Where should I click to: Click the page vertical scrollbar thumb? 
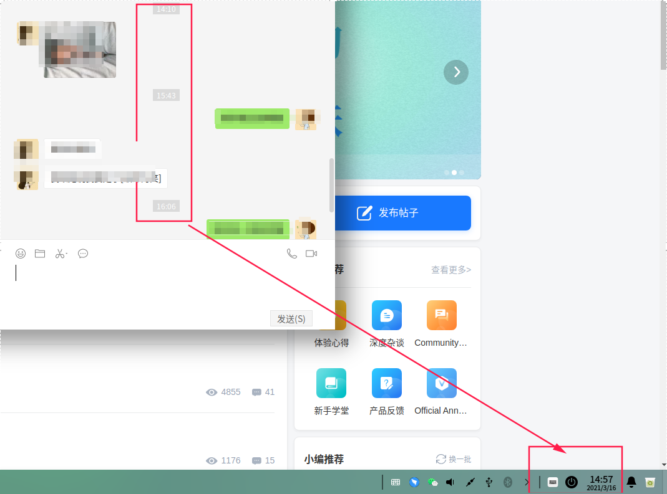pos(664,35)
